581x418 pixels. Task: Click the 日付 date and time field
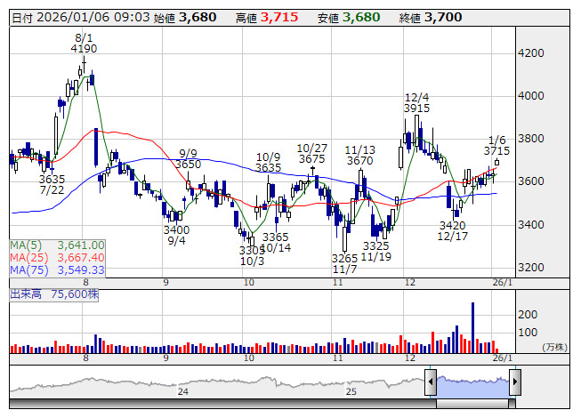pos(78,17)
